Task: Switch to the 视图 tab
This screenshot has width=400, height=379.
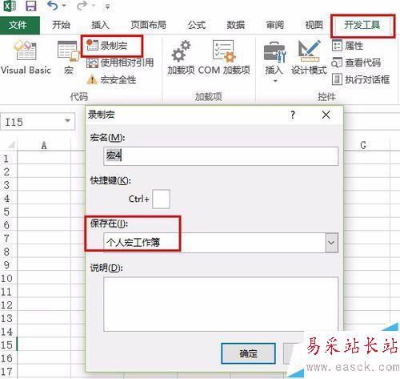Action: click(314, 25)
